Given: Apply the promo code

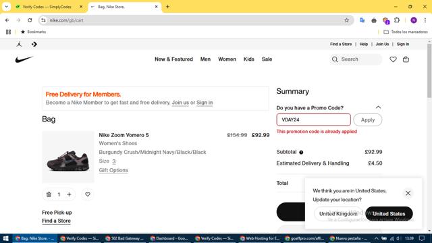Looking at the screenshot, I should point(367,120).
